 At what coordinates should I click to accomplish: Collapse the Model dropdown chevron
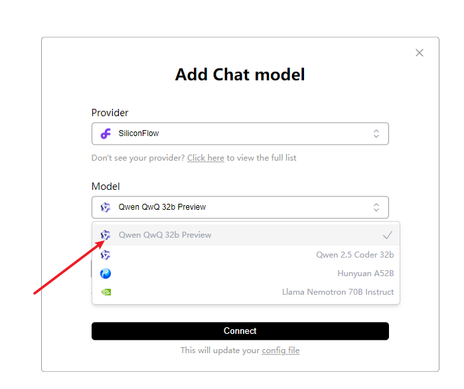376,207
